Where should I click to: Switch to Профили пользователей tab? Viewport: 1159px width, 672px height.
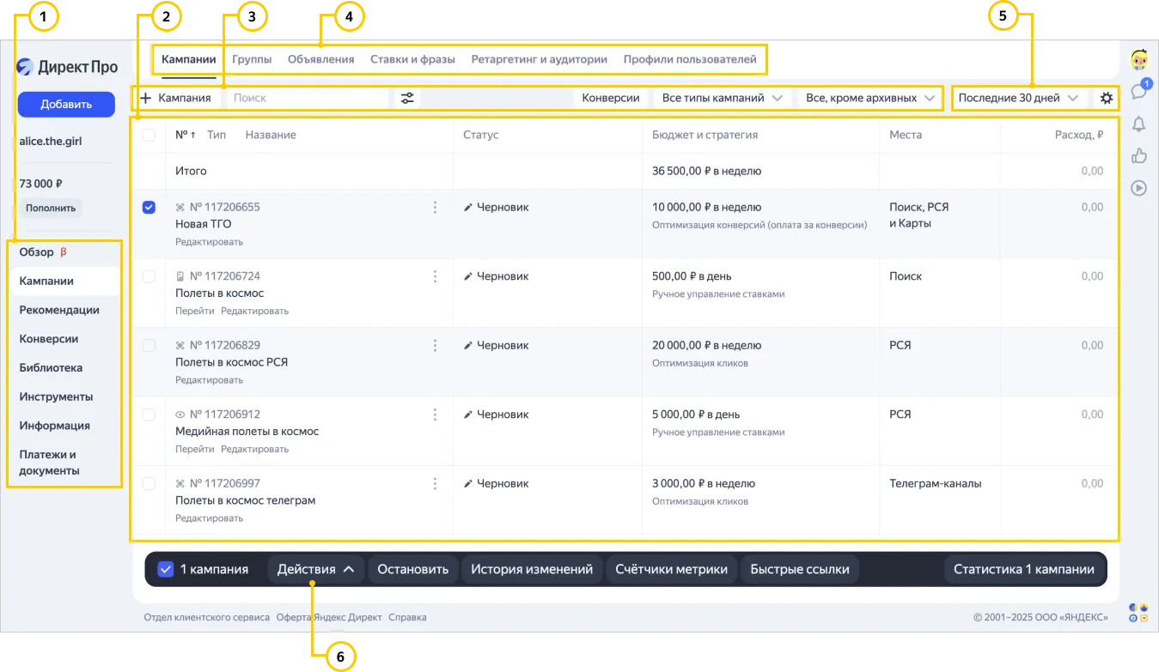pyautogui.click(x=690, y=59)
